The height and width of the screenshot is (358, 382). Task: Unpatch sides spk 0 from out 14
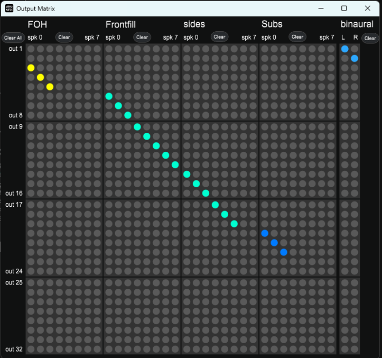187,175
